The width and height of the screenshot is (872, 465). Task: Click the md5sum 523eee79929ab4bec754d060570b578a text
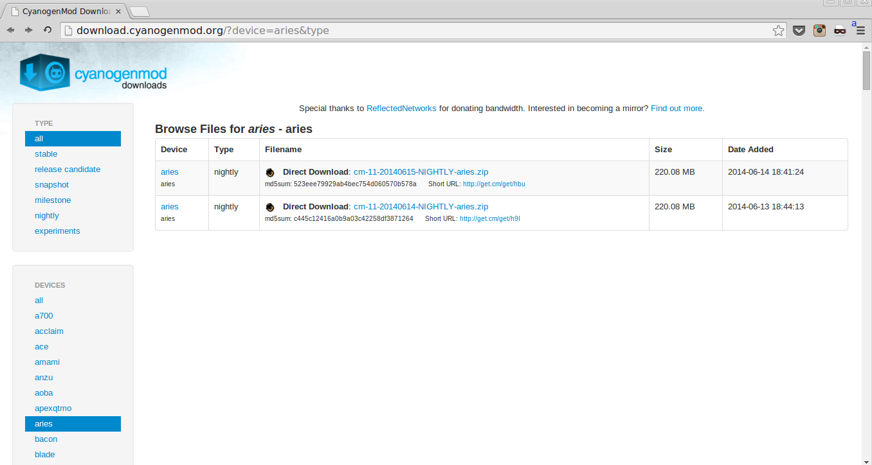click(x=341, y=184)
